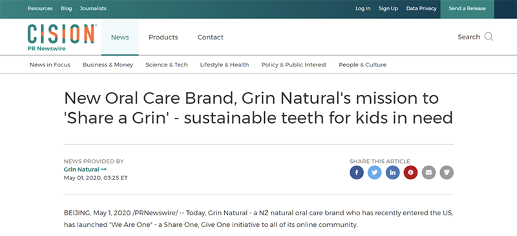Viewport: 517px width, 236px height.
Task: Select Lifestyle & Health category
Action: click(x=224, y=65)
